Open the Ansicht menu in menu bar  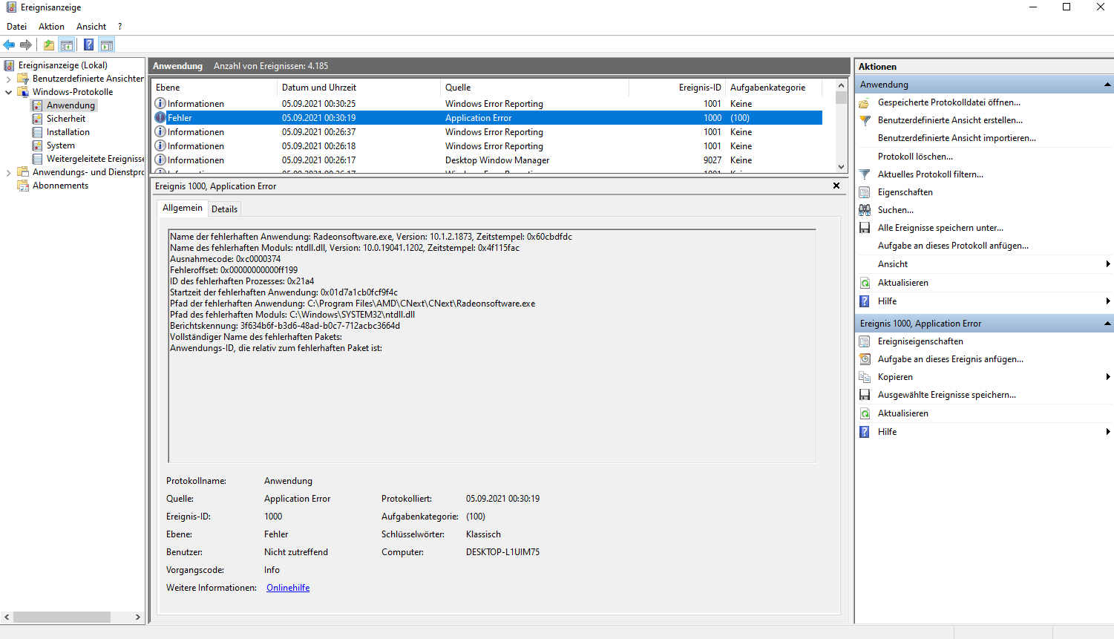(91, 26)
